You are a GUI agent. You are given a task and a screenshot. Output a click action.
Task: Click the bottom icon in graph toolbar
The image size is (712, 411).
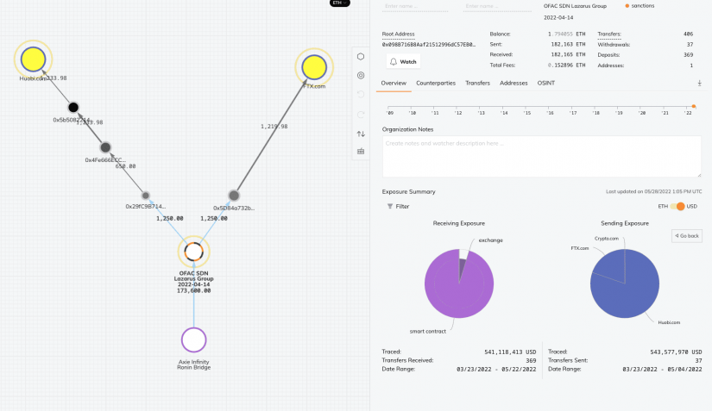click(361, 152)
